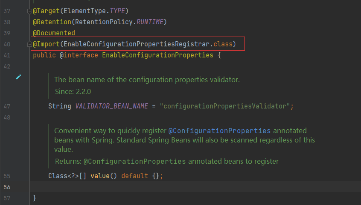
Task: Click line number 39 in gutter
Action: [x=7, y=33]
